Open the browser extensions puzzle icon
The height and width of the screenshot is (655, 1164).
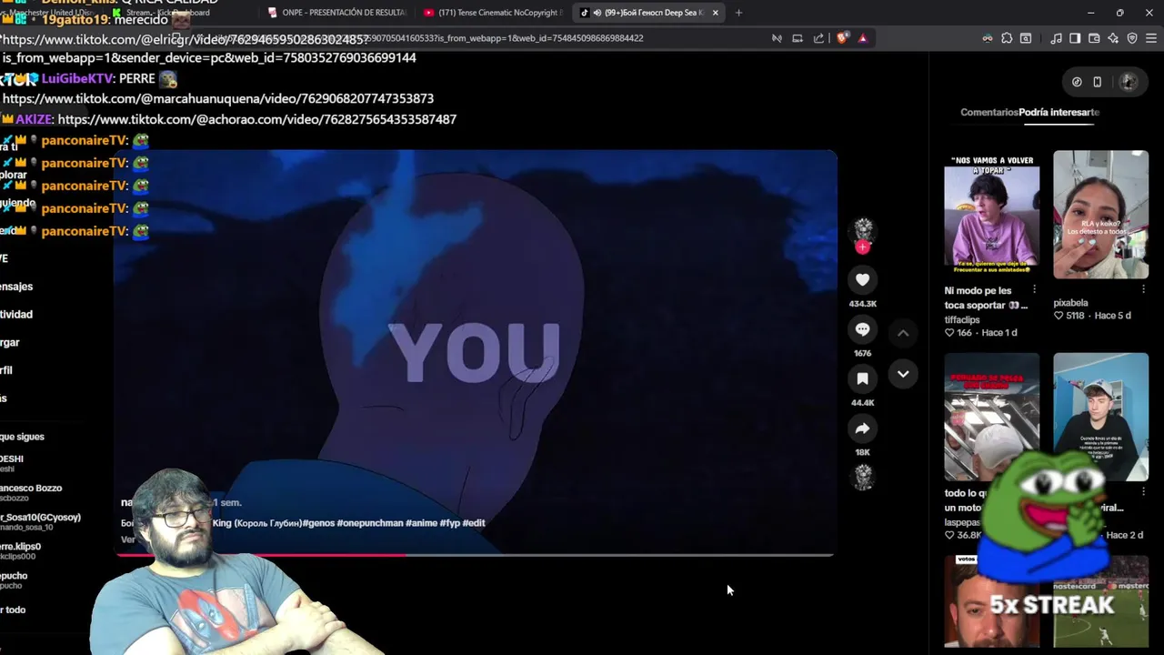tap(1007, 38)
